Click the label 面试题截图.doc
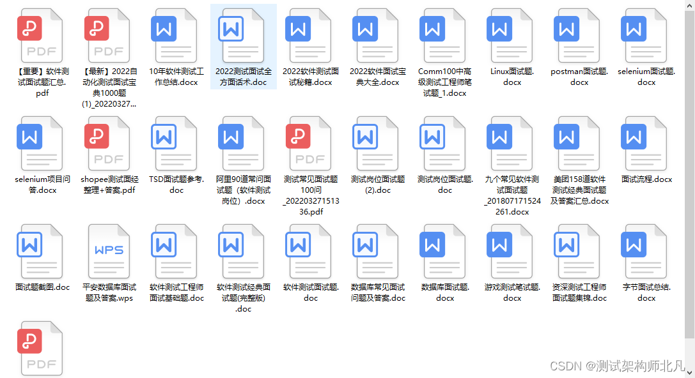 coord(43,287)
